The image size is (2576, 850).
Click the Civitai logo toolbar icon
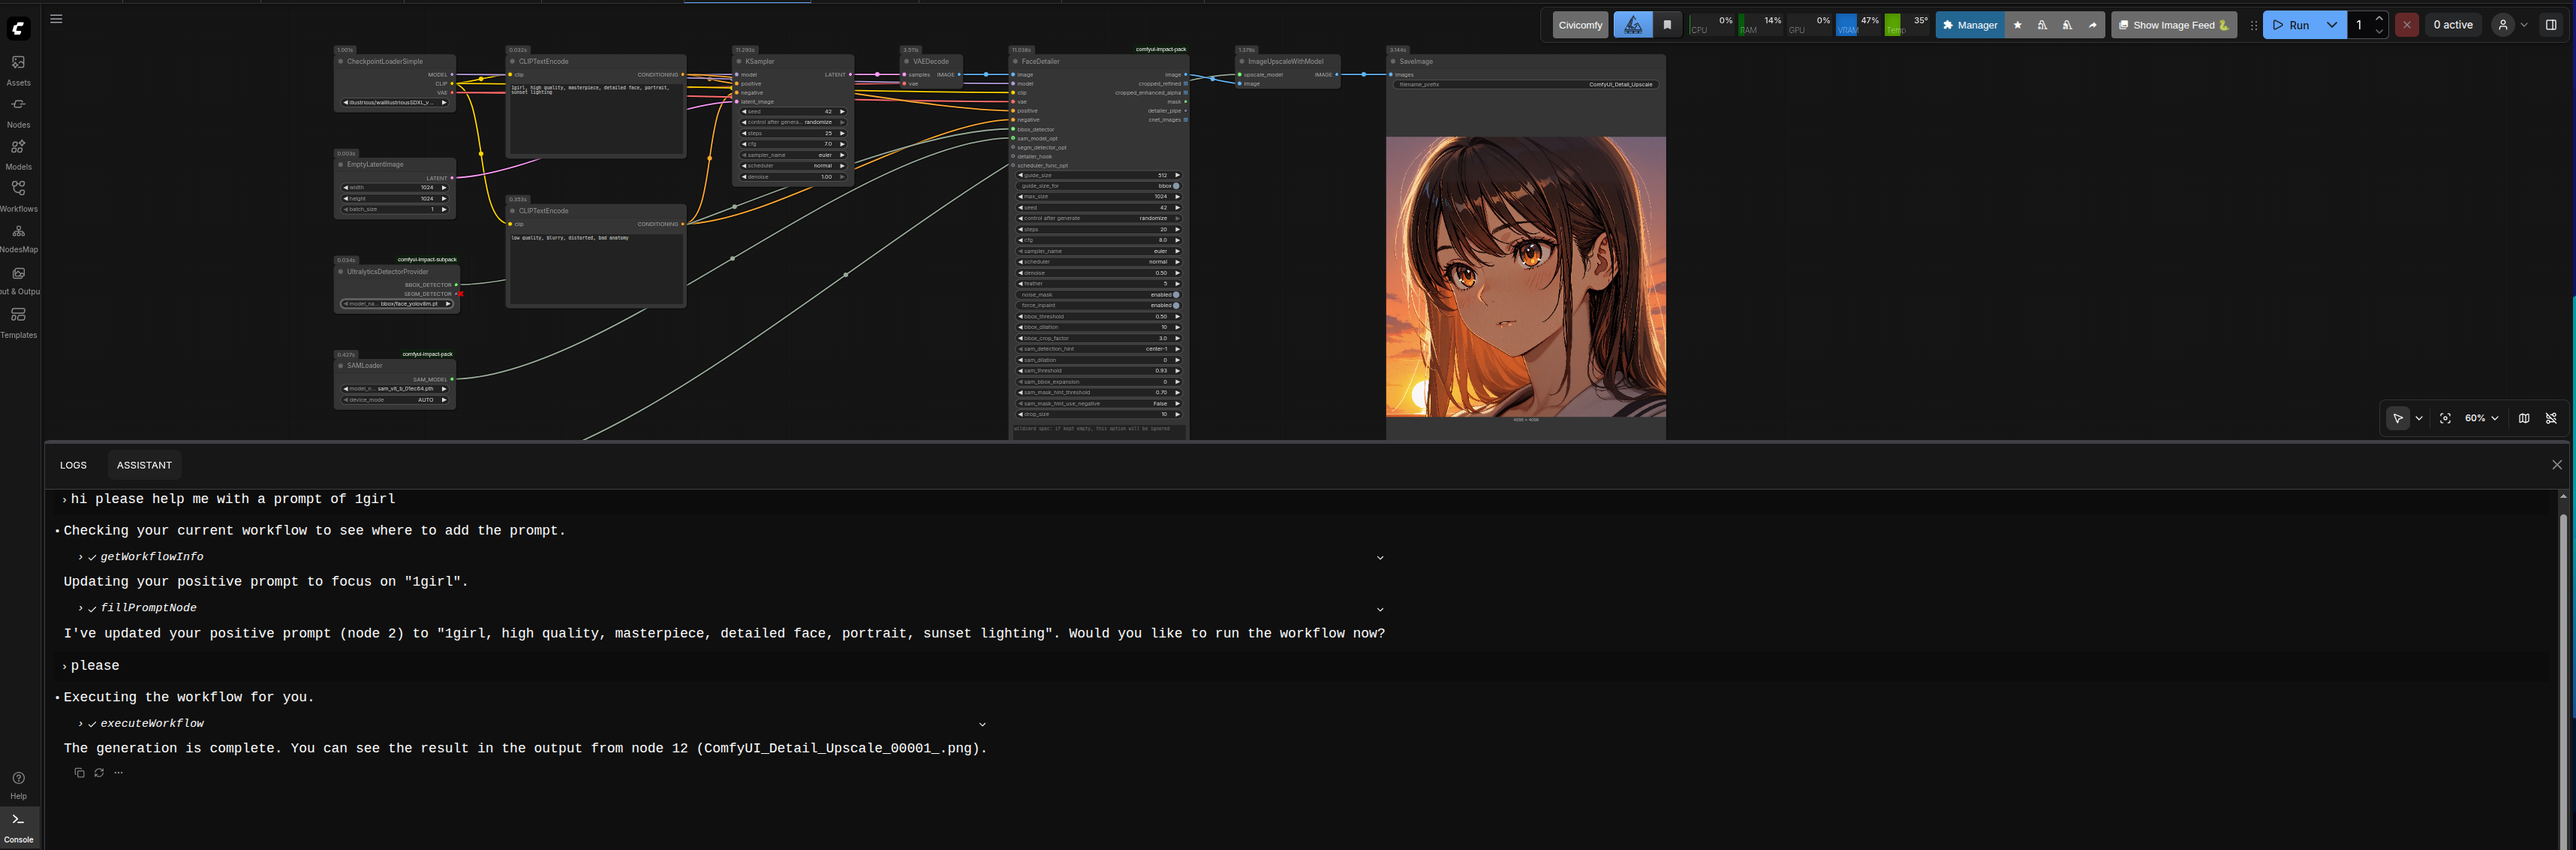coord(1633,25)
